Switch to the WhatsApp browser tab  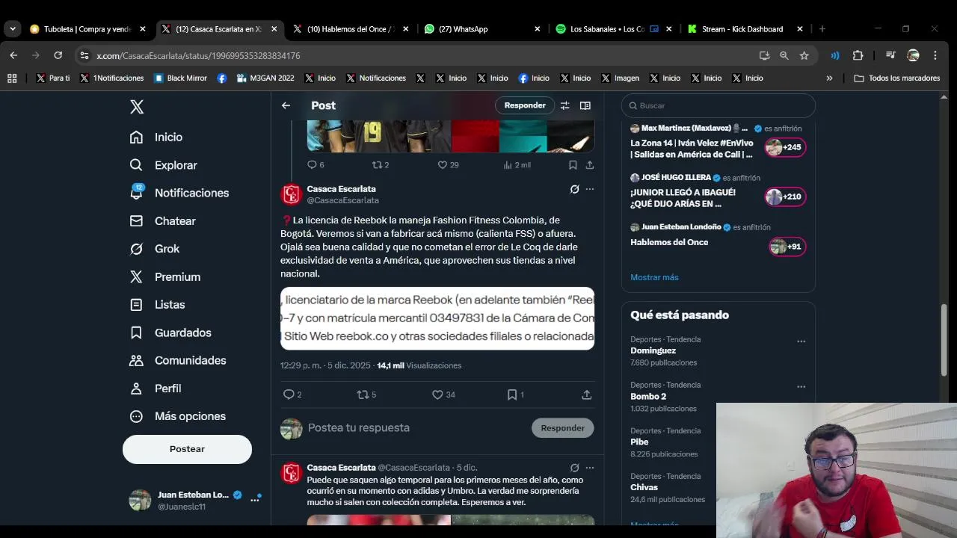(481, 29)
